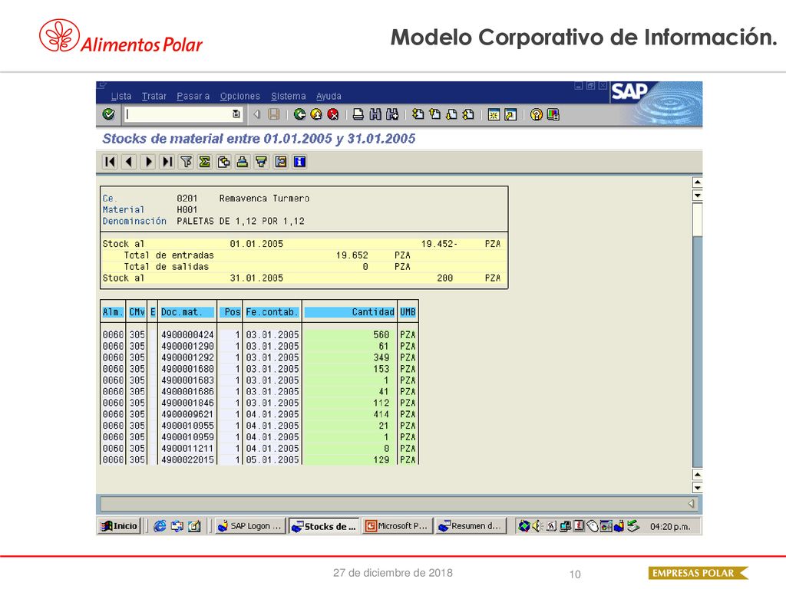Screen dimensions: 786x589
Task: Go to the first page icon
Action: (418, 115)
